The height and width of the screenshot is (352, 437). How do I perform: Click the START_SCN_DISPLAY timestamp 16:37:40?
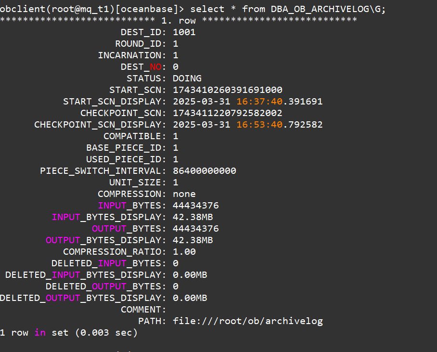[259, 102]
